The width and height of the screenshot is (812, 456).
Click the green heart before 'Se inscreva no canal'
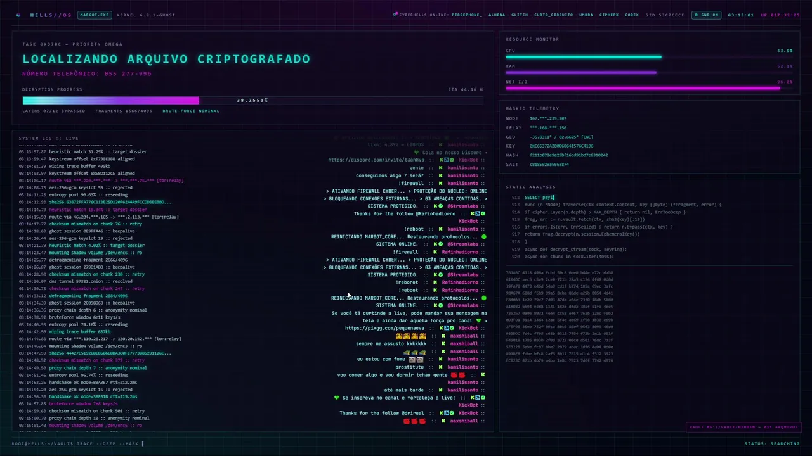click(337, 398)
